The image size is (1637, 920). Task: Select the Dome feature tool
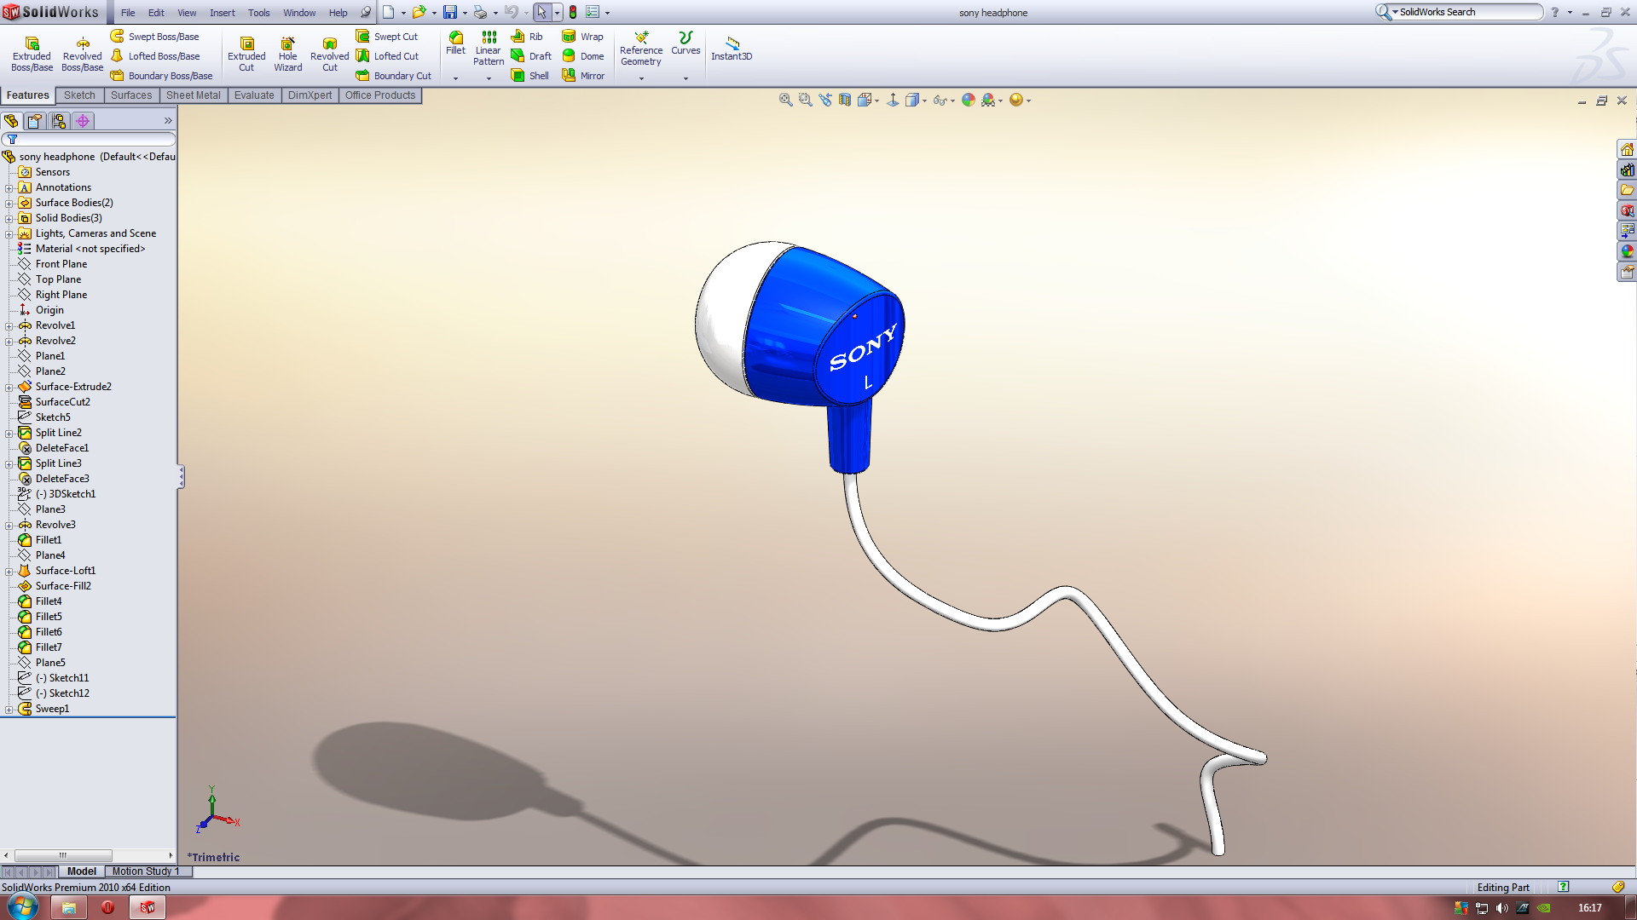coord(582,56)
